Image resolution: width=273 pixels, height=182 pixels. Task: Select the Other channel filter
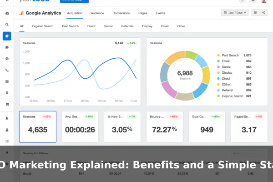pos(181,26)
